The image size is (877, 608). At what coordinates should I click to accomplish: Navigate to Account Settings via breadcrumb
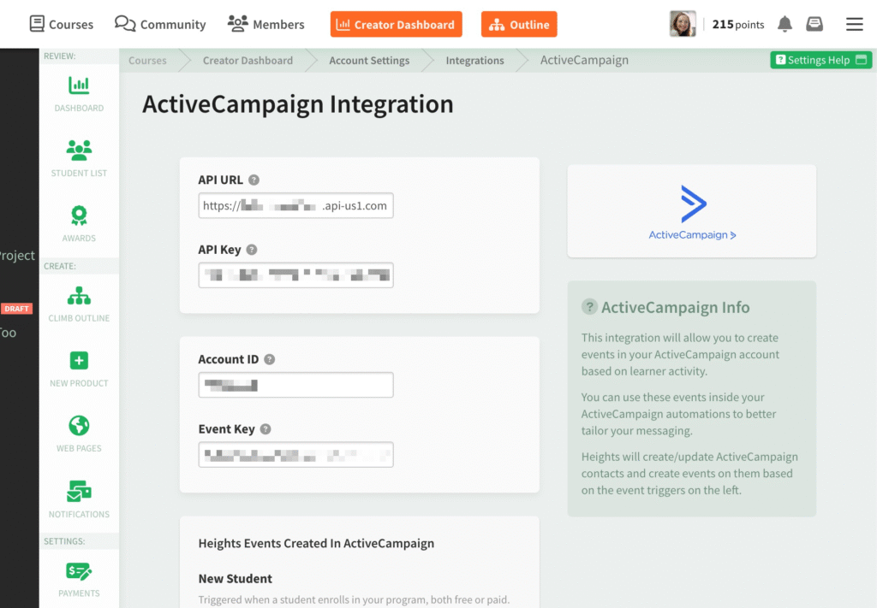point(369,61)
